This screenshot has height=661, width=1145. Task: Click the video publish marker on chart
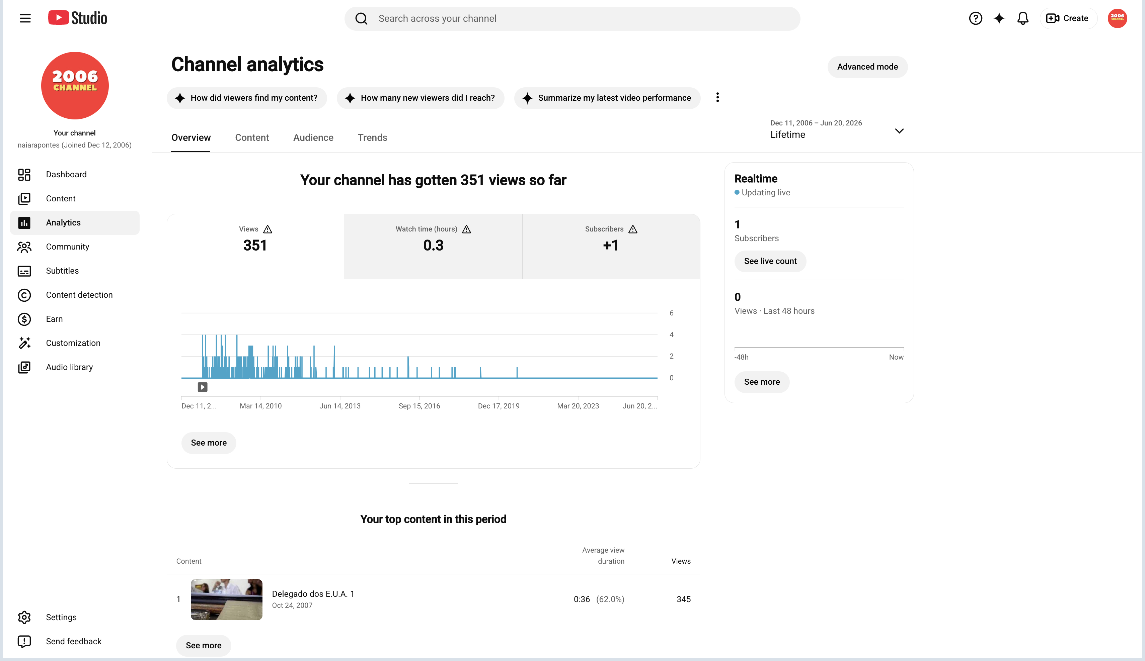[x=203, y=387]
